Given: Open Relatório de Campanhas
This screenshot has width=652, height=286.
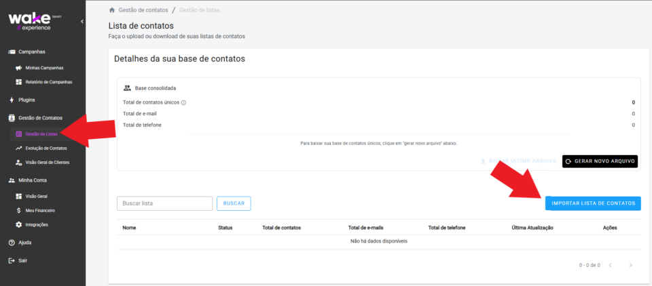Looking at the screenshot, I should click(48, 82).
